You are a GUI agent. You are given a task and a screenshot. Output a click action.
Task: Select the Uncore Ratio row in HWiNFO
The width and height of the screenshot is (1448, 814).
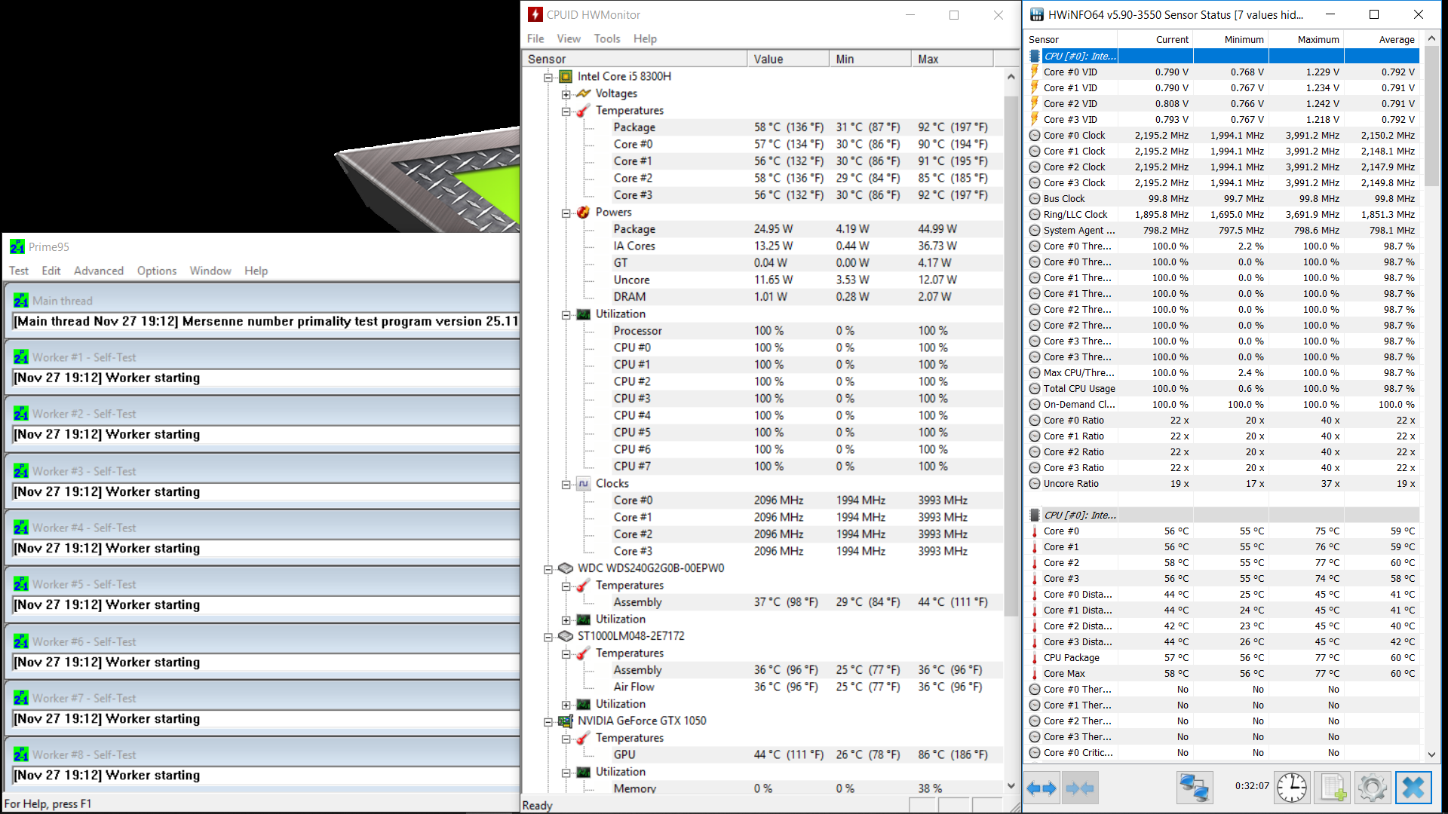click(x=1223, y=483)
